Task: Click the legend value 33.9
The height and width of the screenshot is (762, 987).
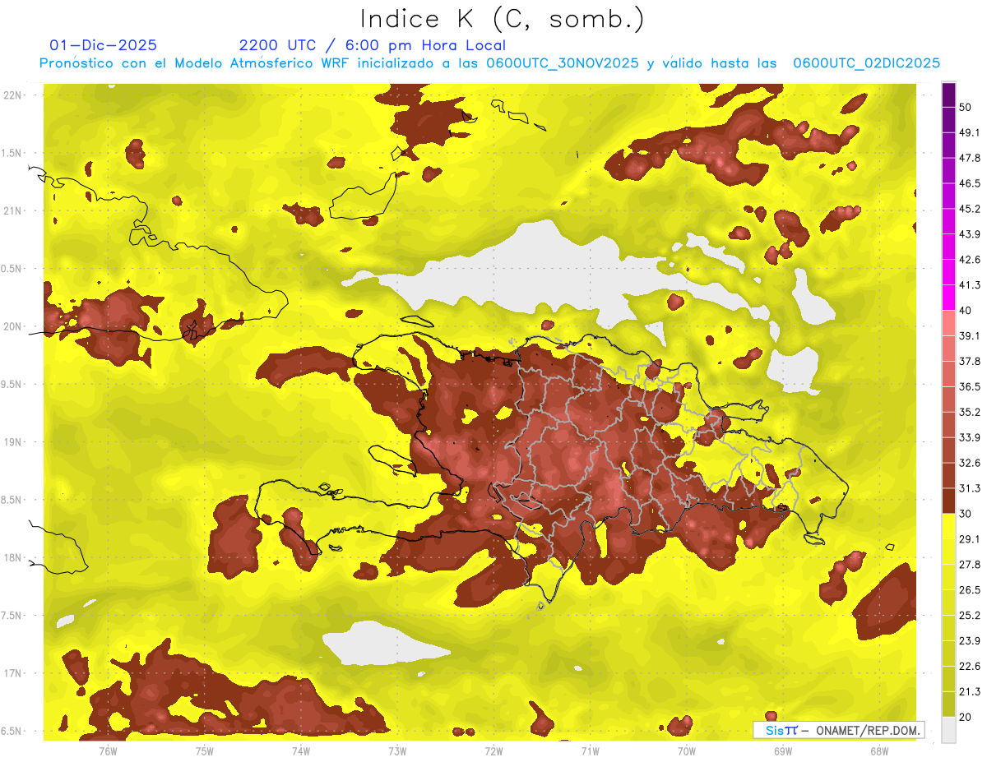Action: [969, 437]
